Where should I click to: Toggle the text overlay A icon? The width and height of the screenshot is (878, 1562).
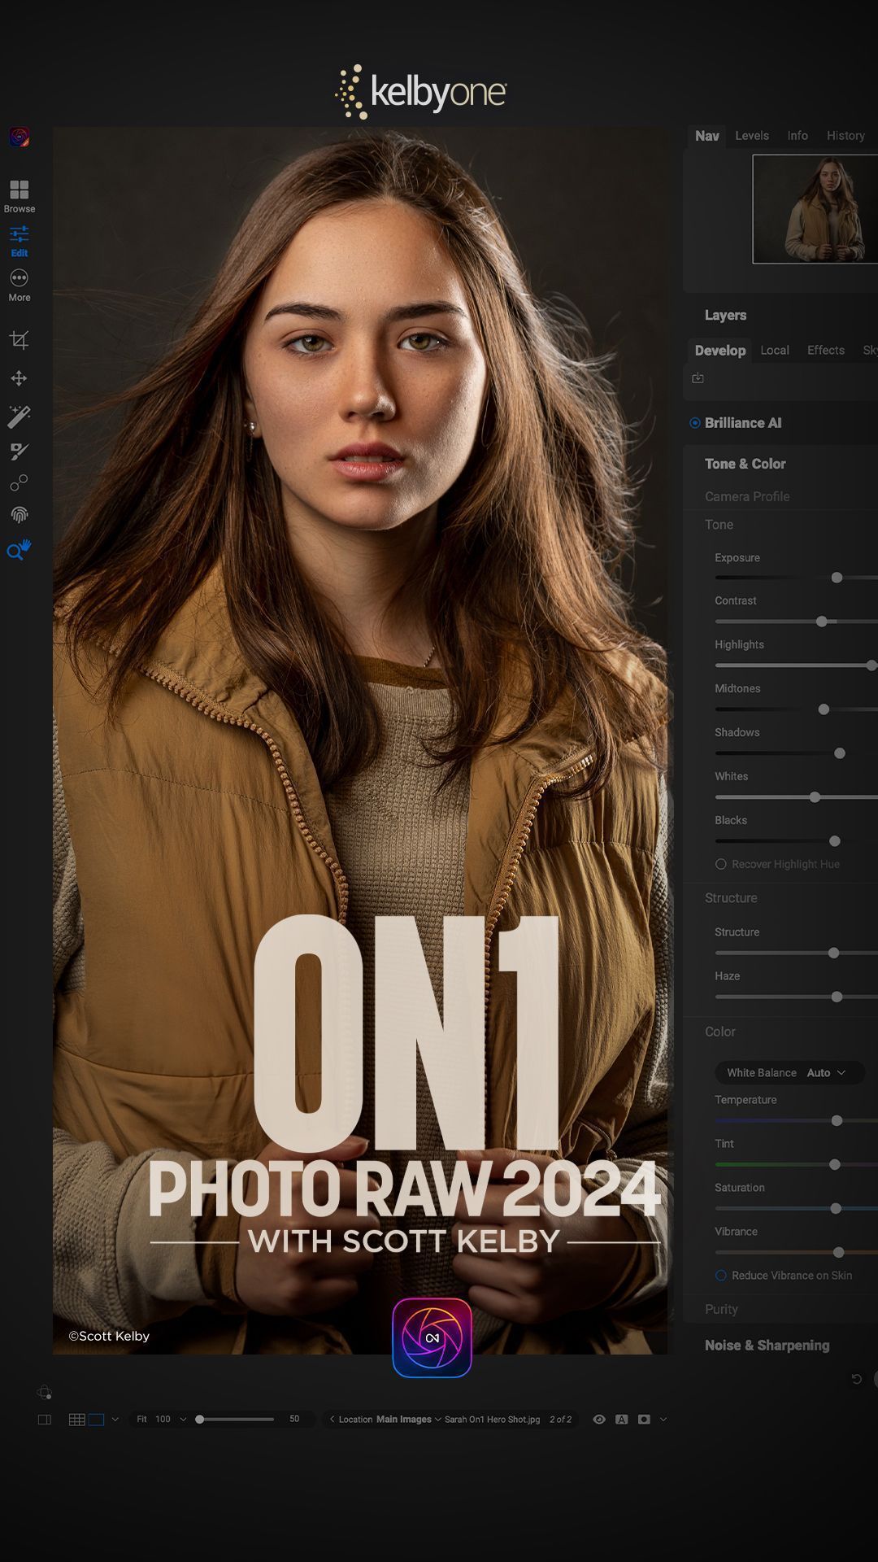(622, 1420)
